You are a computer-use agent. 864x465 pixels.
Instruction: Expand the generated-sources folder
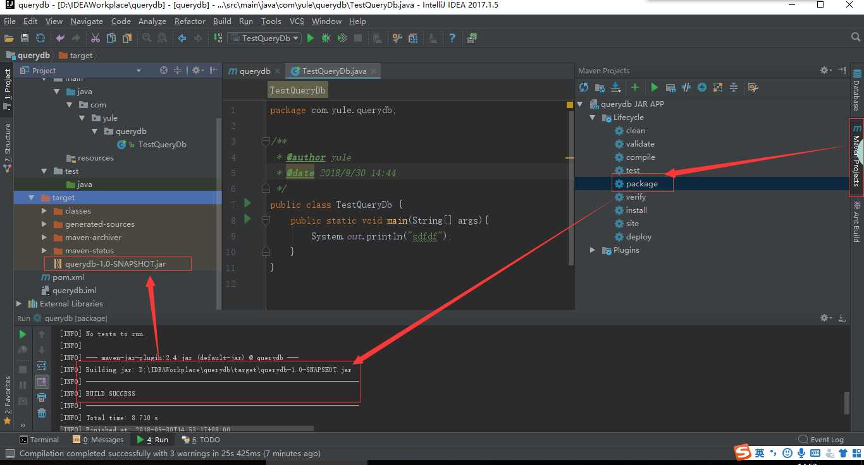(x=44, y=224)
